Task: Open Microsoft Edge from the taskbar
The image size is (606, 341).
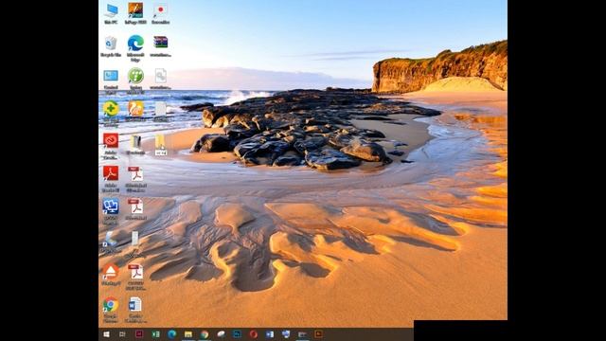Action: click(x=172, y=334)
